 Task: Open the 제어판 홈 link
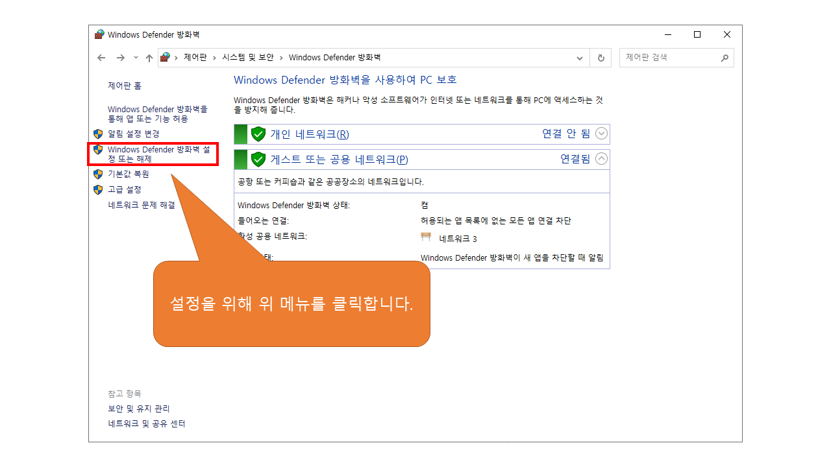[125, 86]
